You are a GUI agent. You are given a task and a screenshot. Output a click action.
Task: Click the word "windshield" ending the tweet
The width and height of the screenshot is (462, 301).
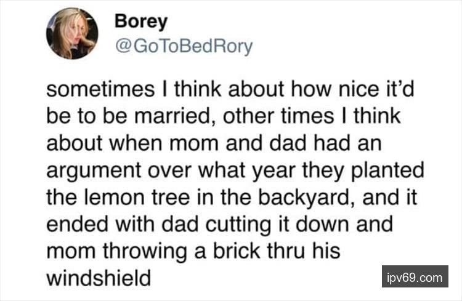pos(99,278)
